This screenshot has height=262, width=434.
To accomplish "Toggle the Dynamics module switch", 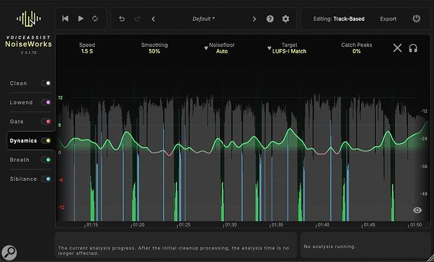I will click(x=46, y=141).
